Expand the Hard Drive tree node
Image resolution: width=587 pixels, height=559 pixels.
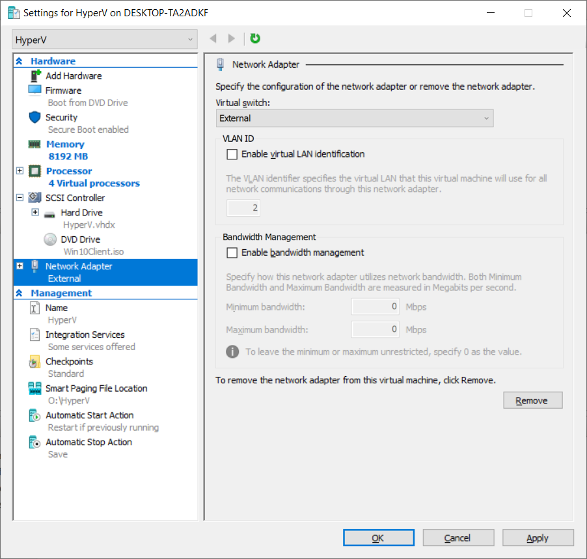35,213
